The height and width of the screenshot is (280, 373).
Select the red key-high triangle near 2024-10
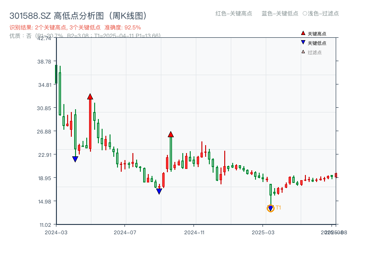pos(171,133)
